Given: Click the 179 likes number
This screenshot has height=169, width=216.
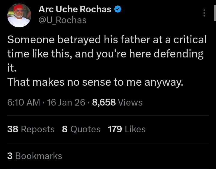Looking at the screenshot, I should tap(115, 129).
